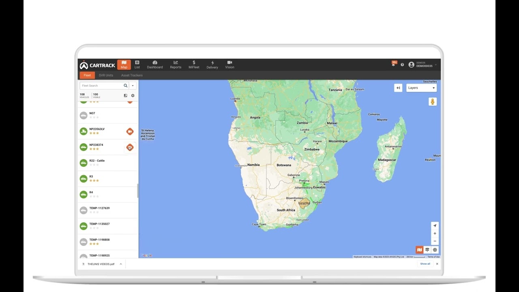The height and width of the screenshot is (292, 519).
Task: Click the Google logo on the map
Action: (146, 255)
